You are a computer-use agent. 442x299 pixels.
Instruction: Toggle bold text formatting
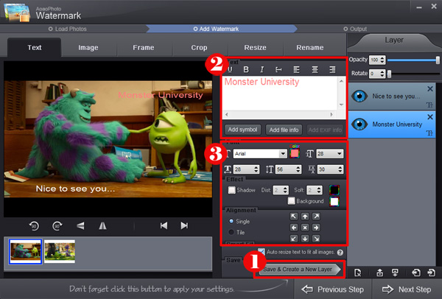pos(246,69)
